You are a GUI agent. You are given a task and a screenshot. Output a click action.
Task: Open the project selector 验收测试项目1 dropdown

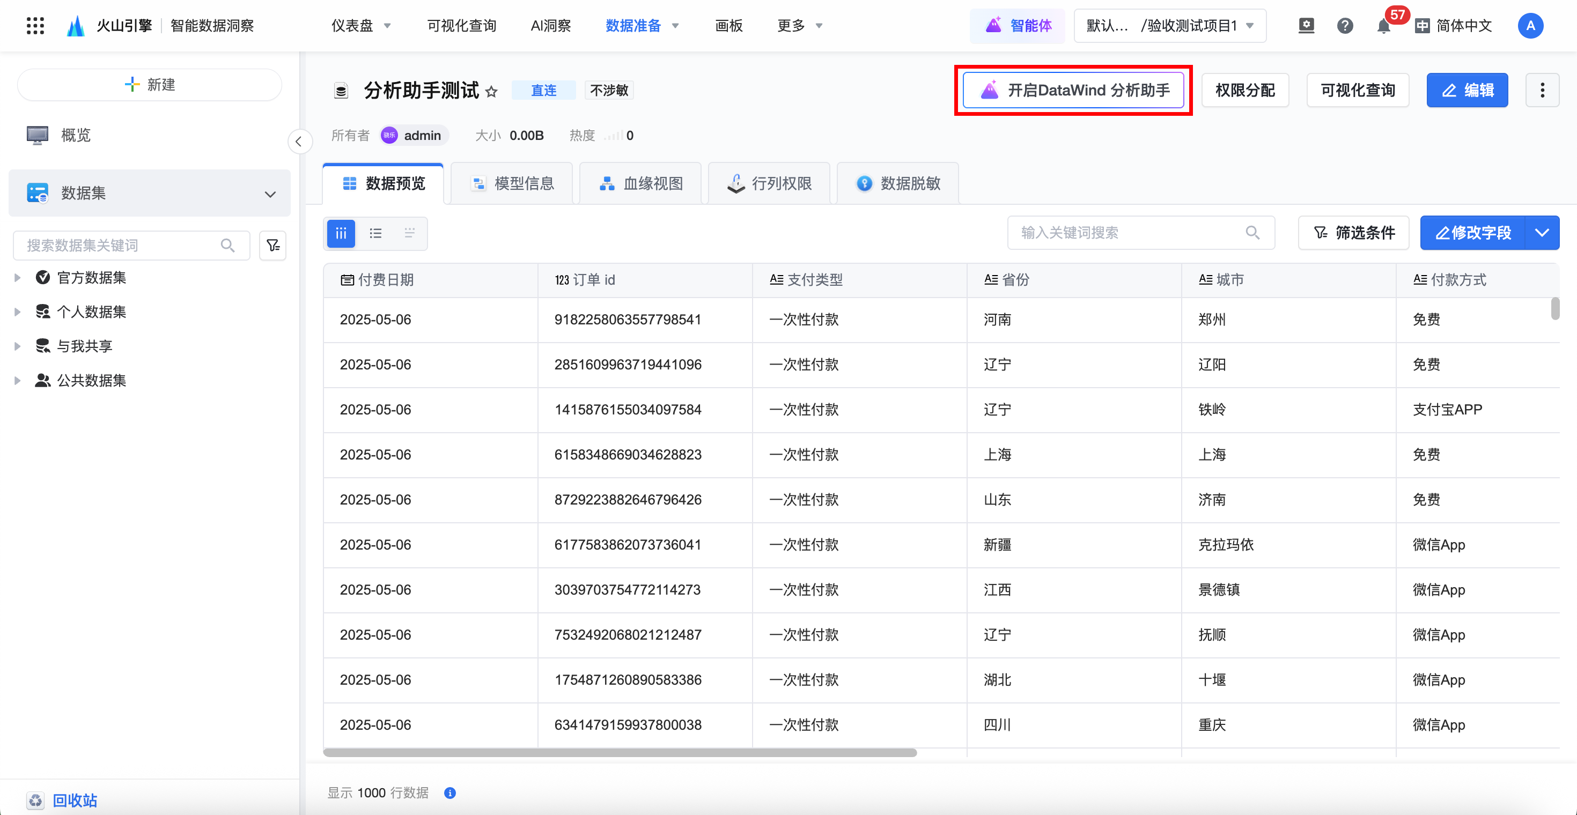tap(1170, 26)
